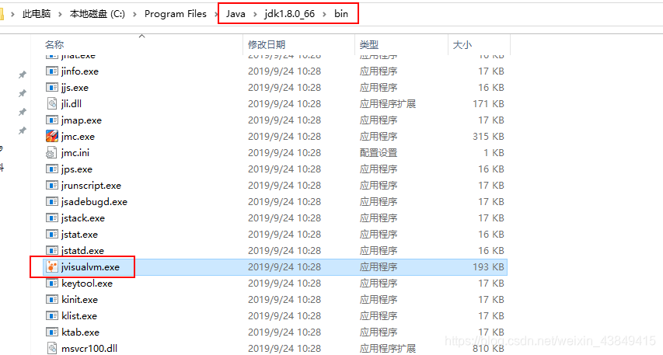Viewport: 663px width, 355px height.
Task: Select the jrunscript.exe file name
Action: point(91,186)
